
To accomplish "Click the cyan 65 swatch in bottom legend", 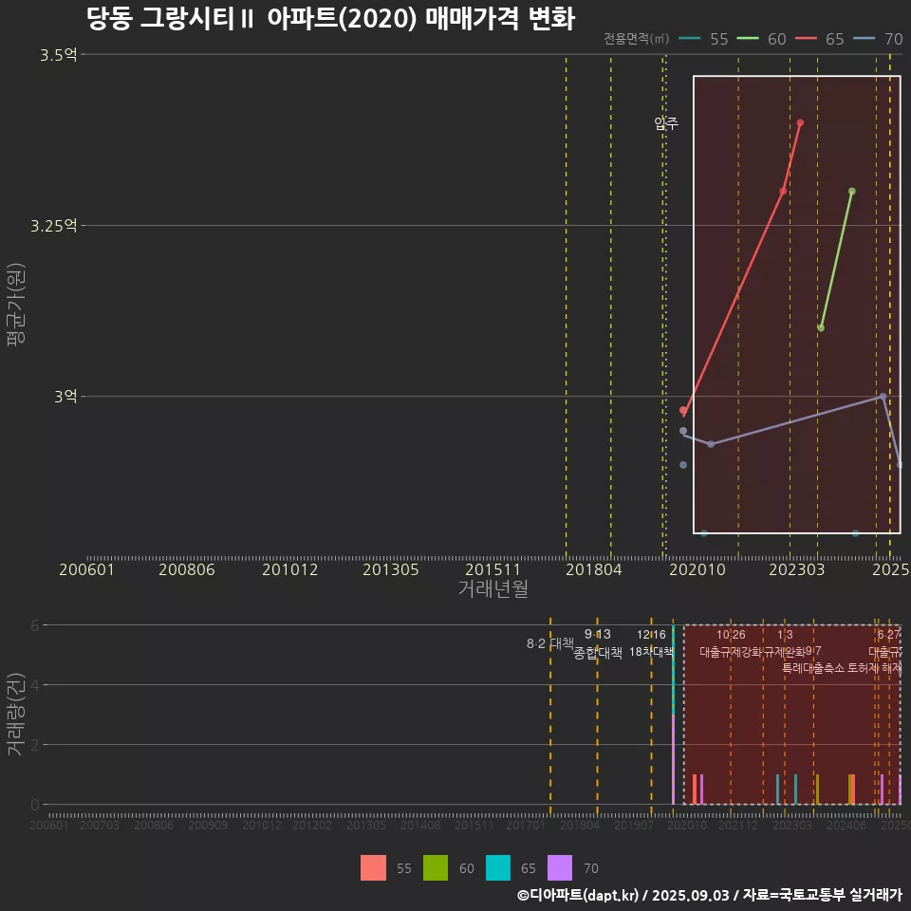I will click(x=498, y=867).
